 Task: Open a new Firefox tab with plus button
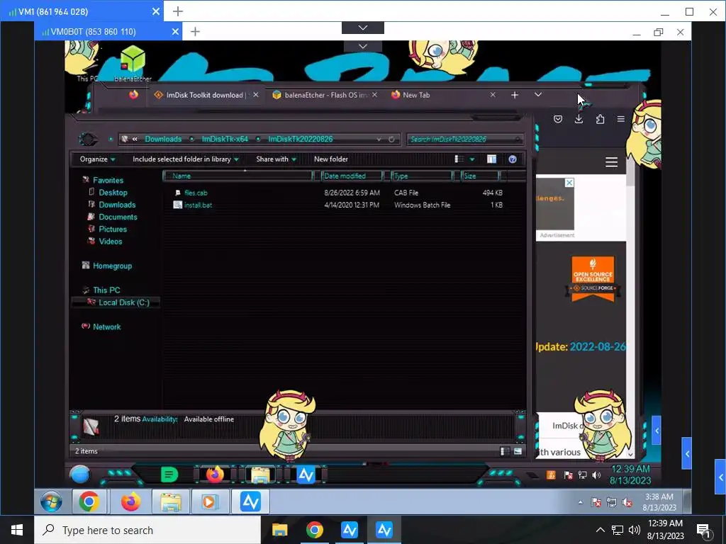tap(515, 95)
